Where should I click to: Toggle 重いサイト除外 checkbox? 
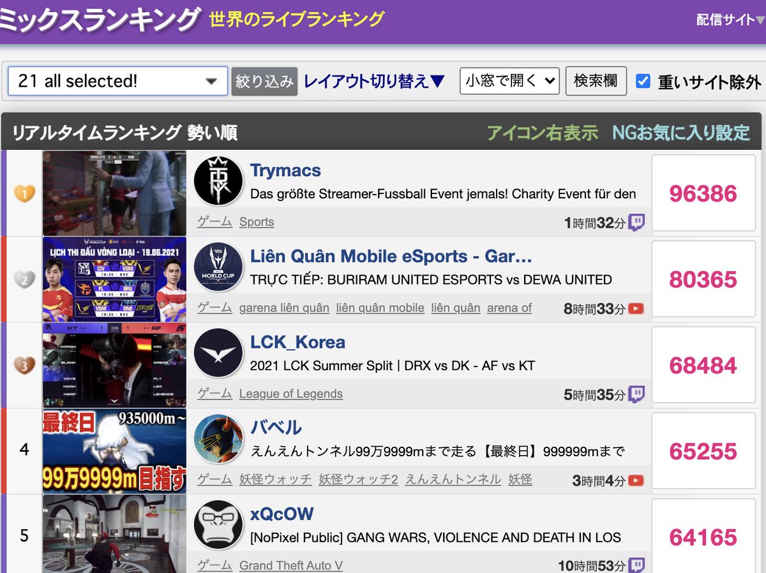(x=643, y=81)
